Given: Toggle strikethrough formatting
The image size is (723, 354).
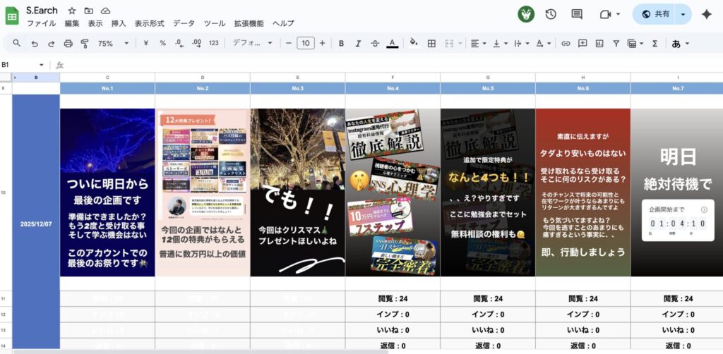Looking at the screenshot, I should click(x=375, y=43).
